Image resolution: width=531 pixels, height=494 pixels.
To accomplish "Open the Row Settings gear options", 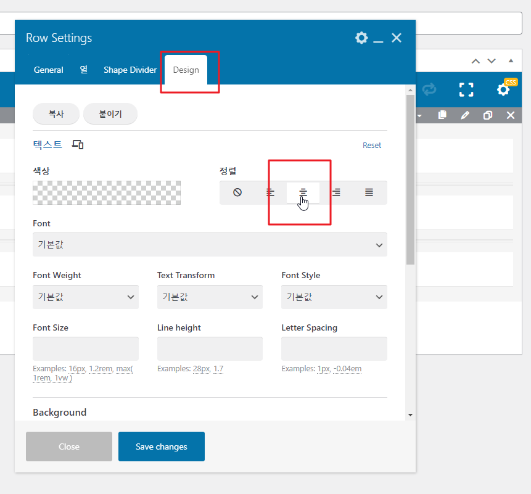I will point(361,38).
